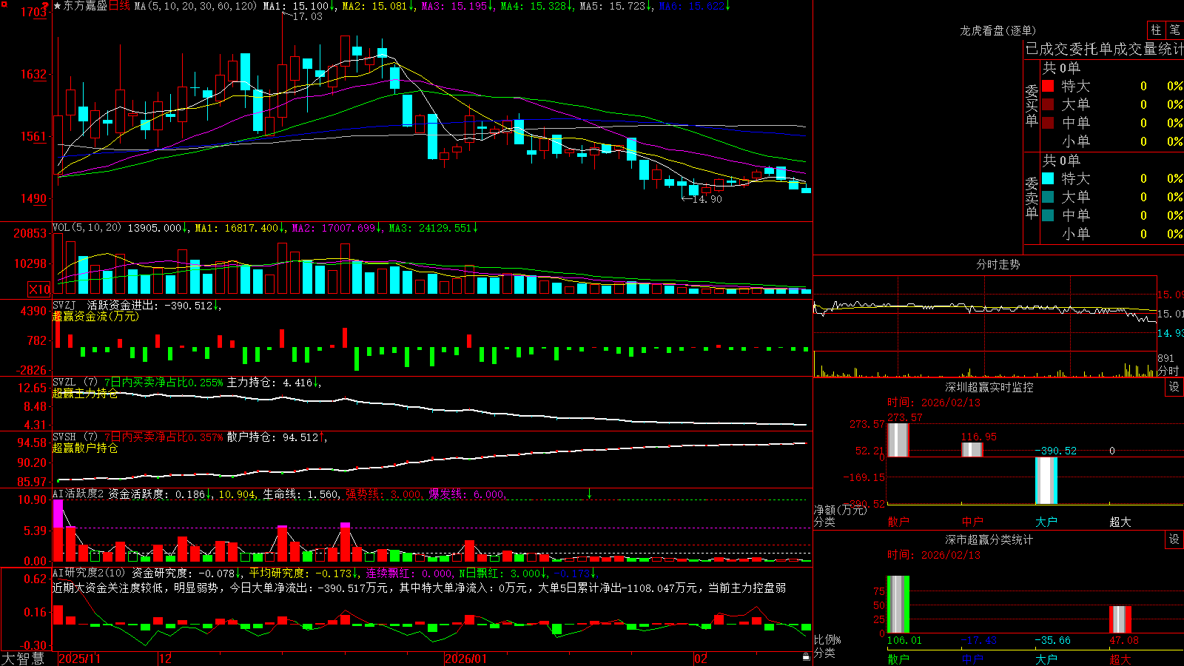1184x666 pixels.
Task: Click the 已成交委托单成交量统计 header
Action: pos(1104,49)
